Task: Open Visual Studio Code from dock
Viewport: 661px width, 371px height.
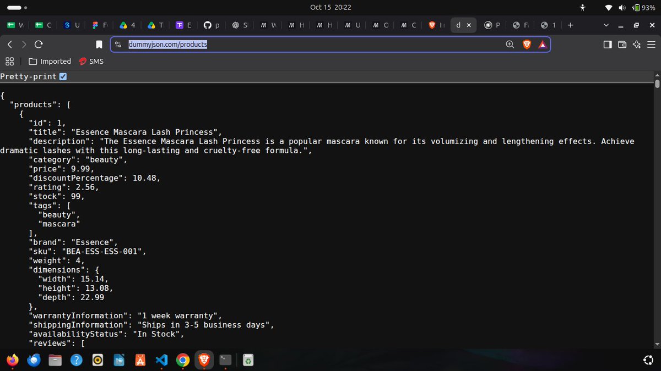Action: 161,360
